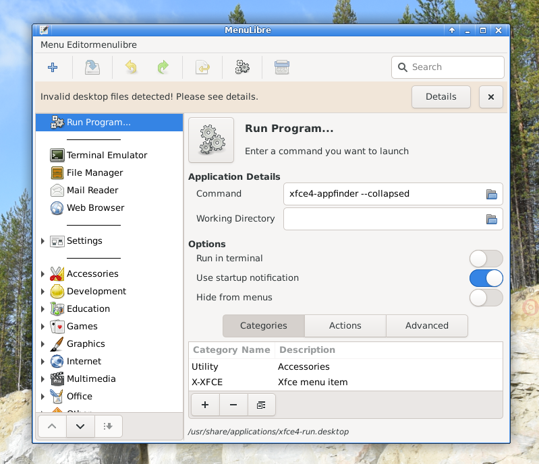Click the delete shredder toolbar icon
539x464 pixels.
click(282, 67)
